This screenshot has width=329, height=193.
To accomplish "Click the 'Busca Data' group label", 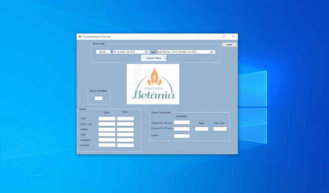I will click(99, 44).
